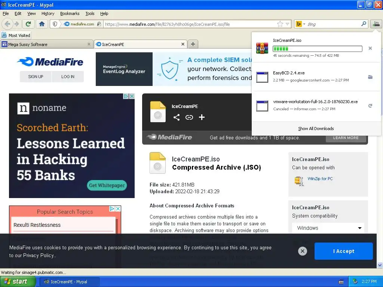Open the home page icon
383x287 pixels.
point(42,24)
